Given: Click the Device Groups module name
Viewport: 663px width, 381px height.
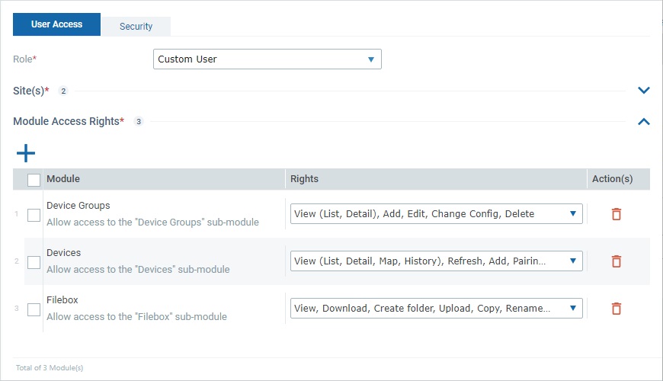Looking at the screenshot, I should point(78,206).
